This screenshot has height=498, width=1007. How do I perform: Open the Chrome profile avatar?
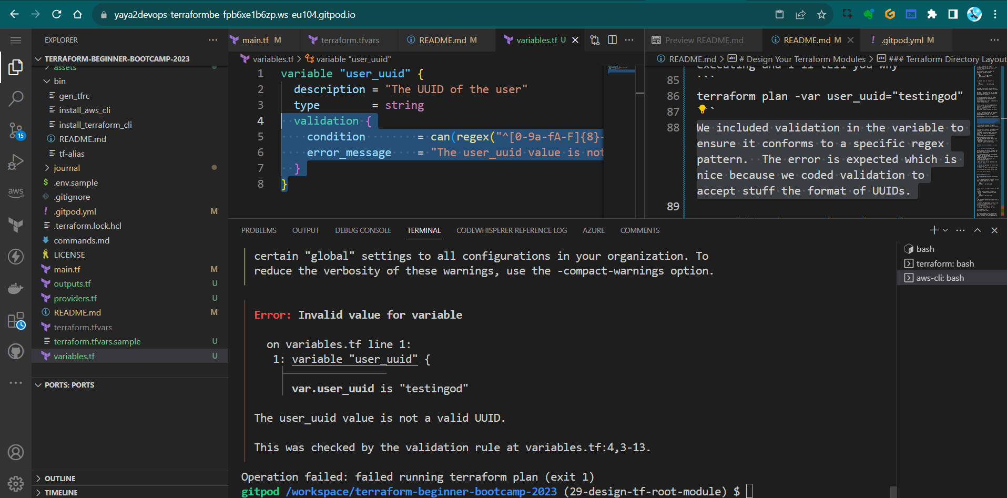pos(974,14)
